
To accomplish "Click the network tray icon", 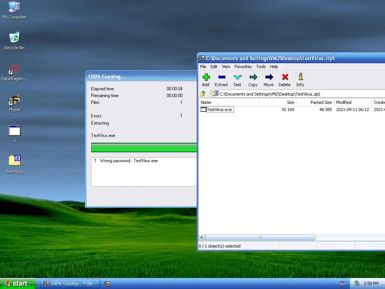I will tap(357, 283).
